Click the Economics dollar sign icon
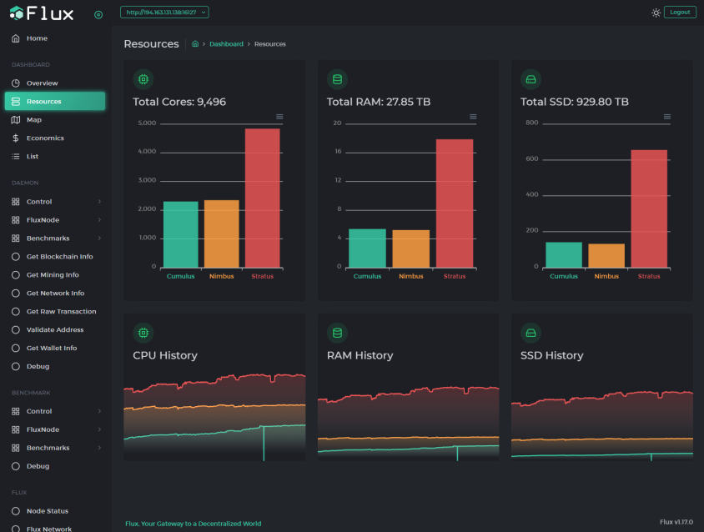The image size is (704, 532). pyautogui.click(x=16, y=138)
